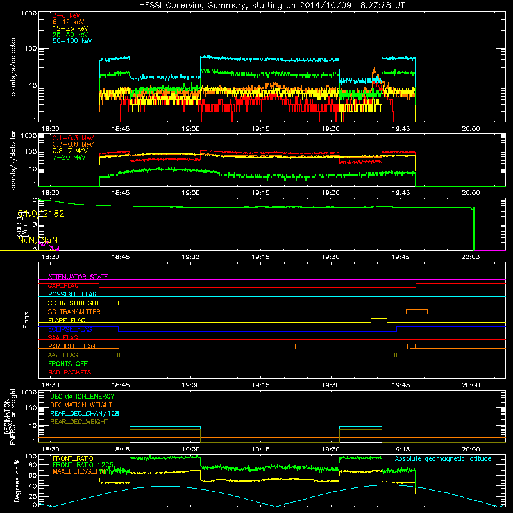The height and width of the screenshot is (513, 513).
Task: Click the GAP_FLAG label
Action: 63,285
